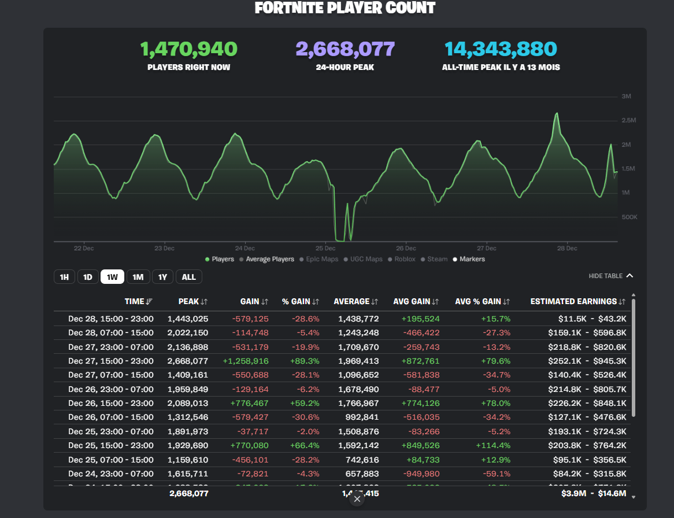Click the GAIN column sort arrows
This screenshot has width=674, height=518.
click(x=265, y=302)
